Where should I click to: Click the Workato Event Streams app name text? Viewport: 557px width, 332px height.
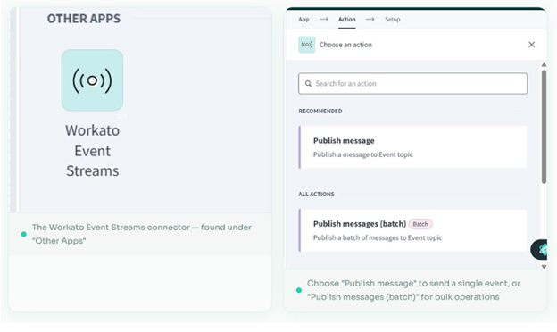pyautogui.click(x=92, y=151)
